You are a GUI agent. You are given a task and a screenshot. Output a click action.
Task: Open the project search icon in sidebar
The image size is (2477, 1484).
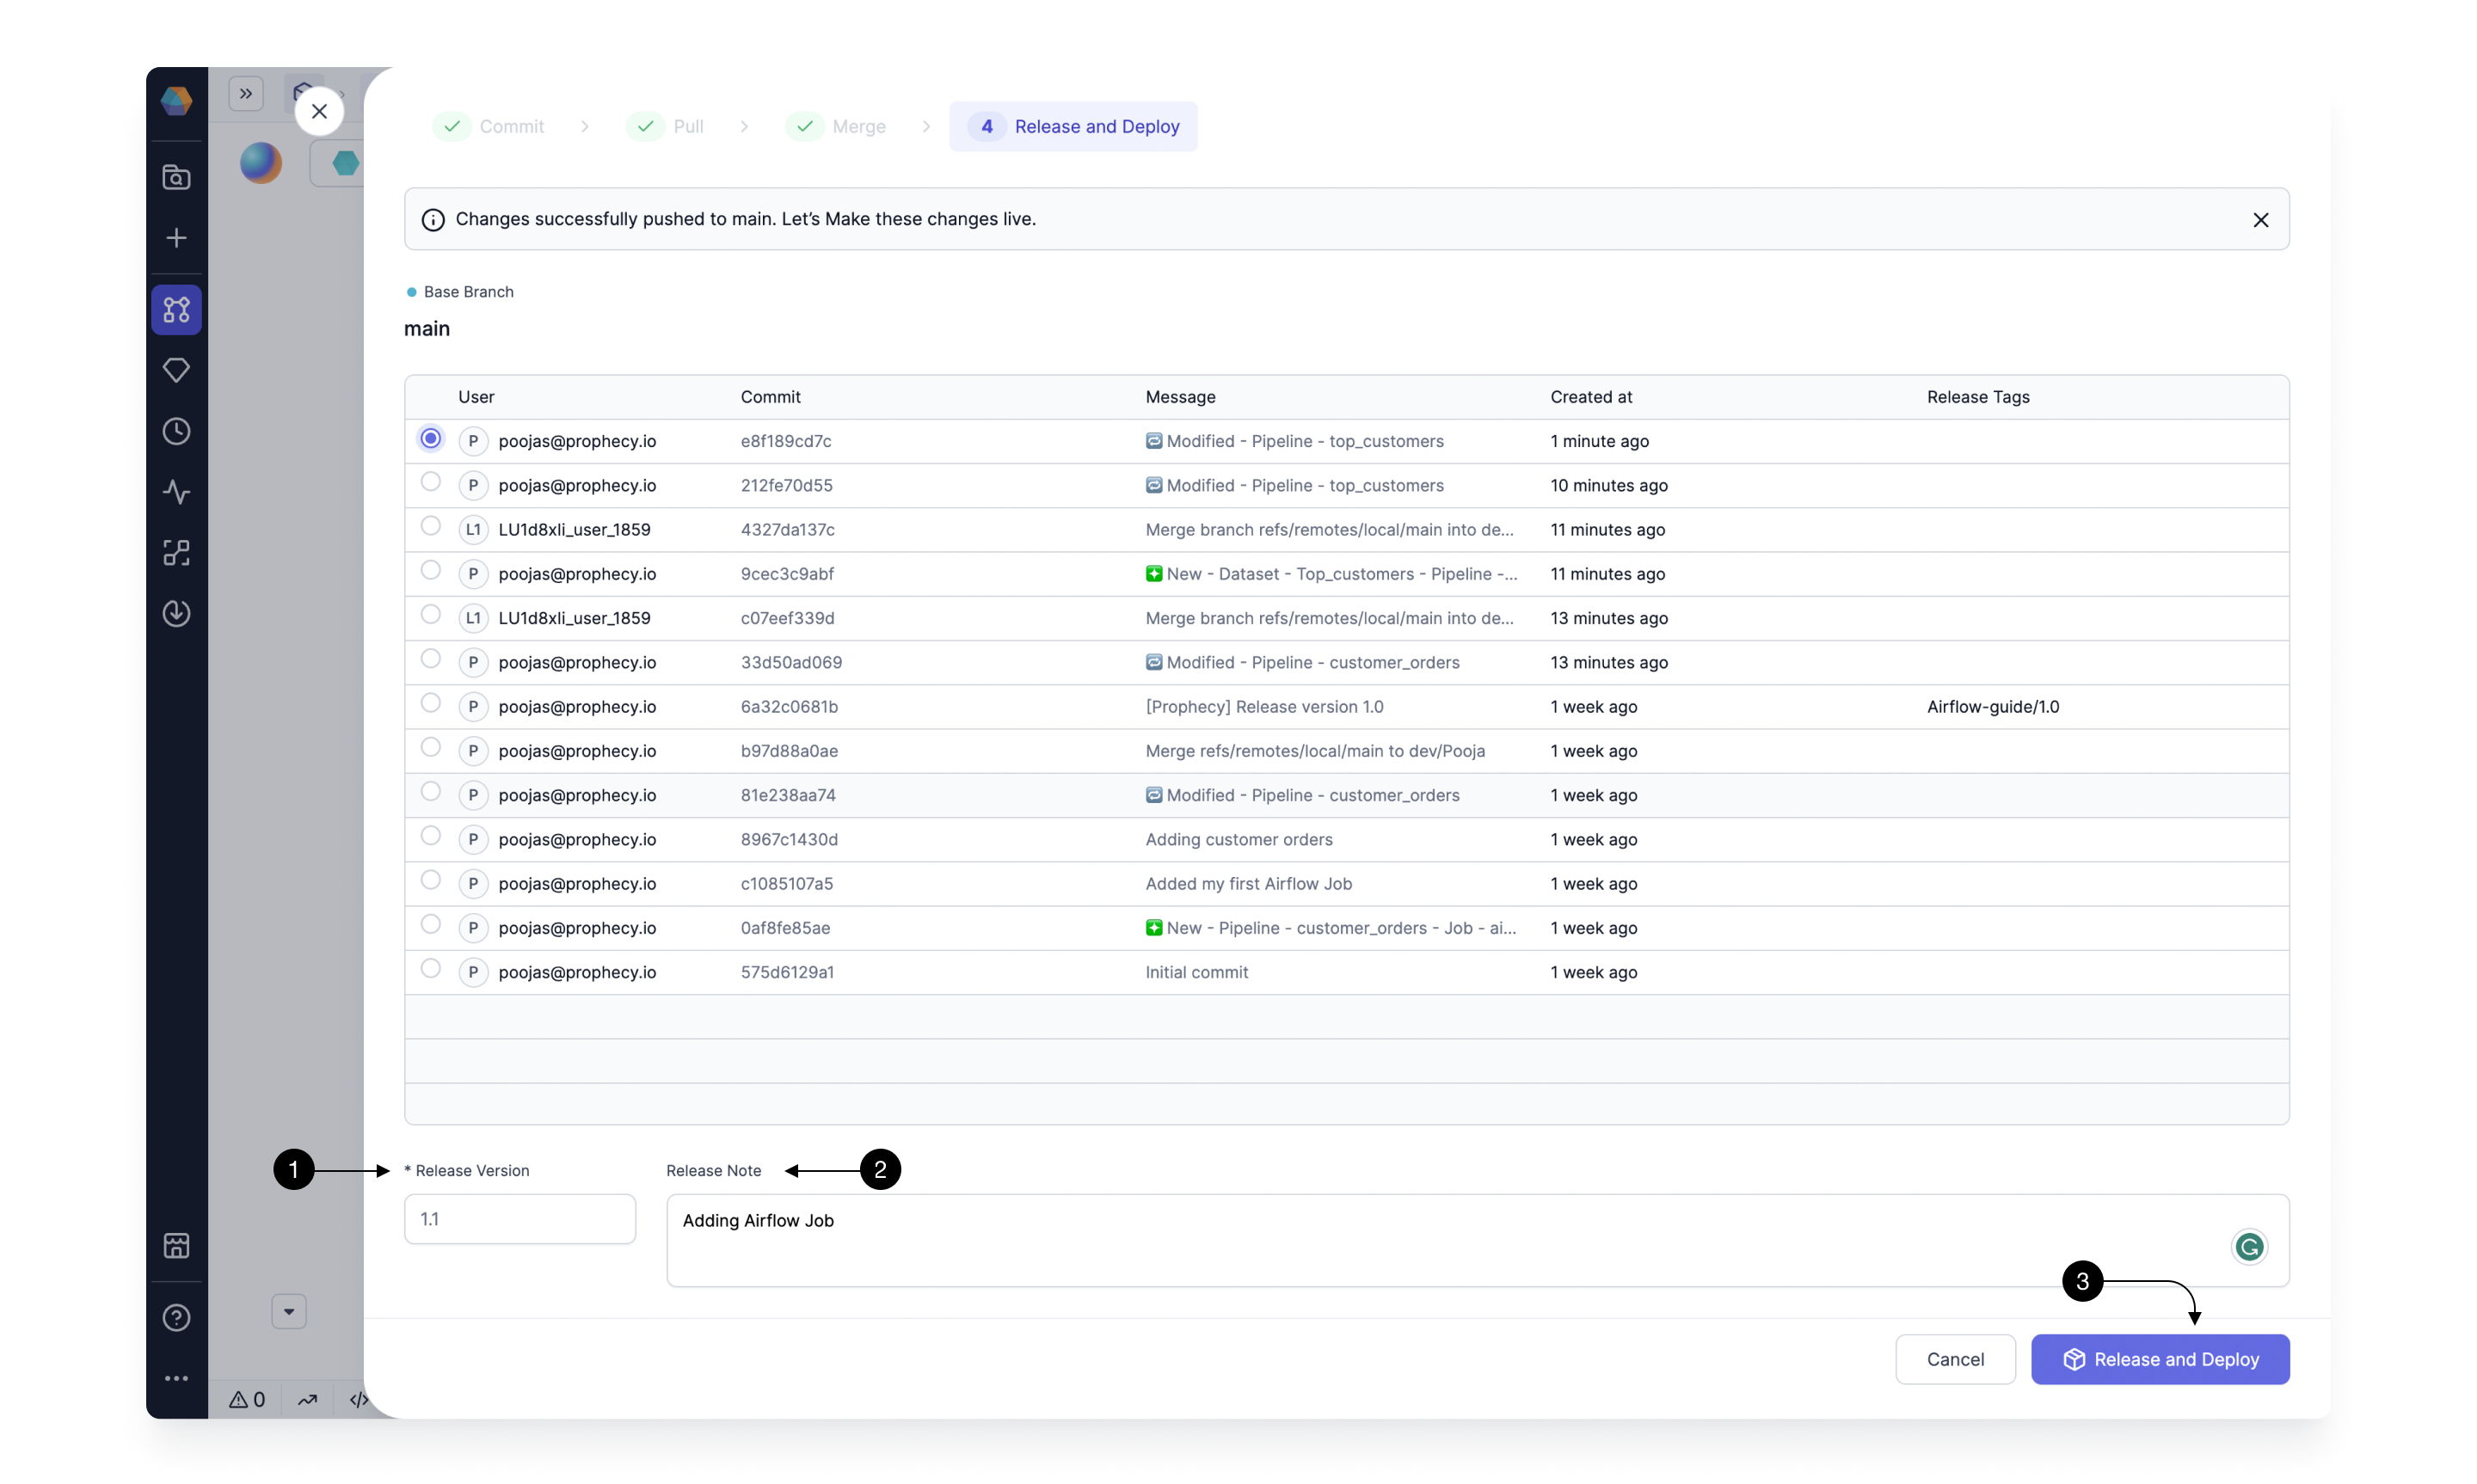176,177
